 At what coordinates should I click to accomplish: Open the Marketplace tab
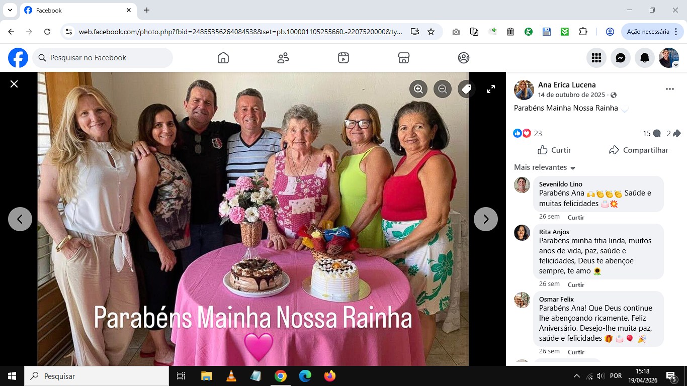403,58
